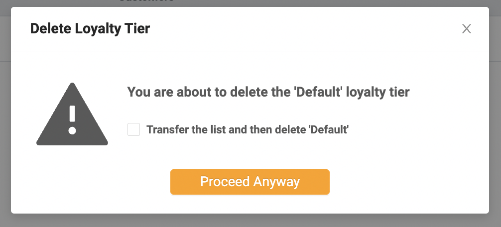501x227 pixels.
Task: Click the dimmed overlay left of the dialog
Action: (x=5, y=124)
